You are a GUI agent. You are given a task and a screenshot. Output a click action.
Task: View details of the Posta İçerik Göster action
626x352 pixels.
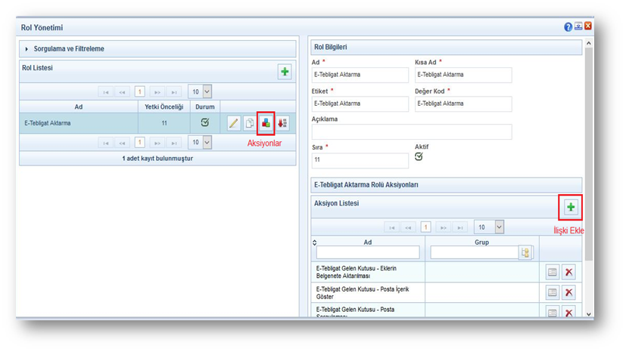tap(553, 292)
